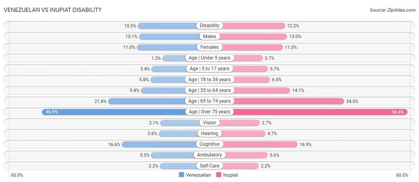Screen dimensions: 419x182
Task: Select the Self-Care category label
Action: point(209,166)
